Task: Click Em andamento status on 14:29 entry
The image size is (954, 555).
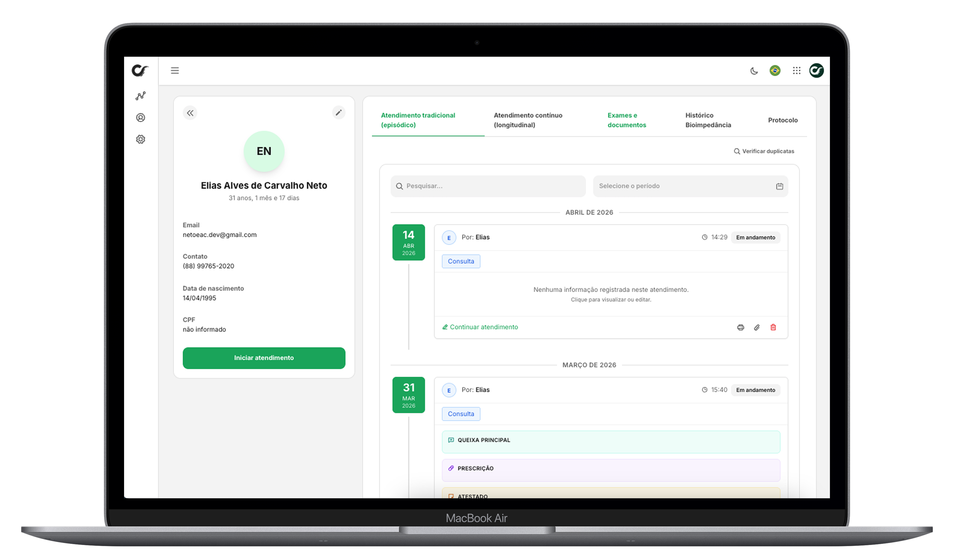Action: coord(755,238)
